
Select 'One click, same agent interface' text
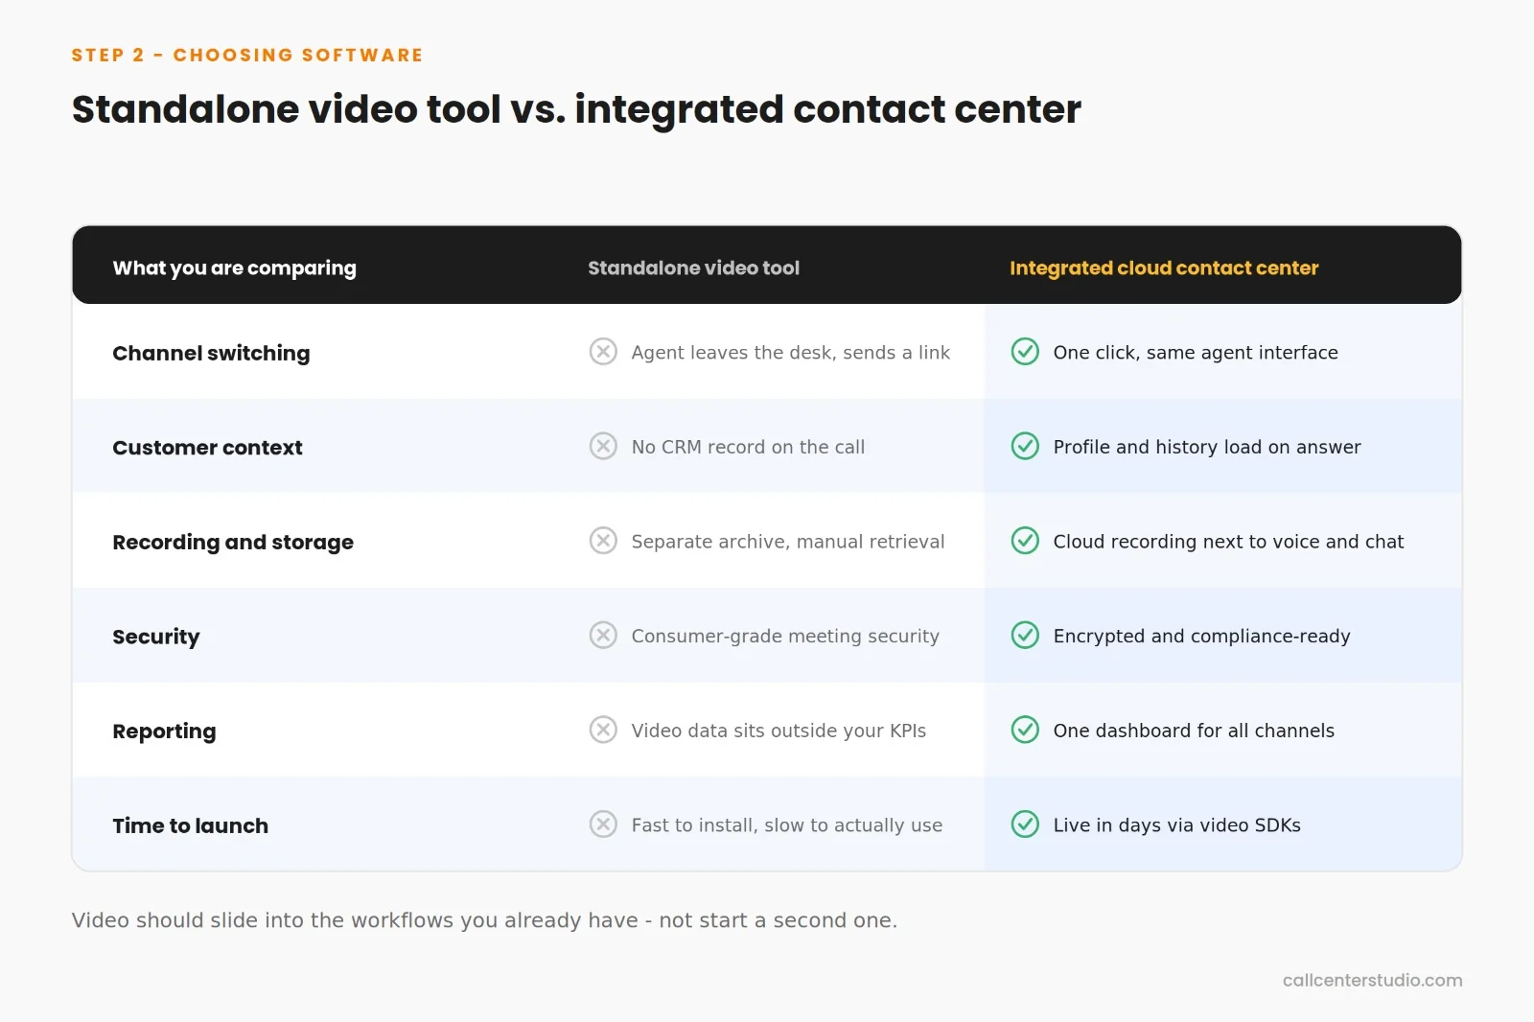tap(1196, 353)
